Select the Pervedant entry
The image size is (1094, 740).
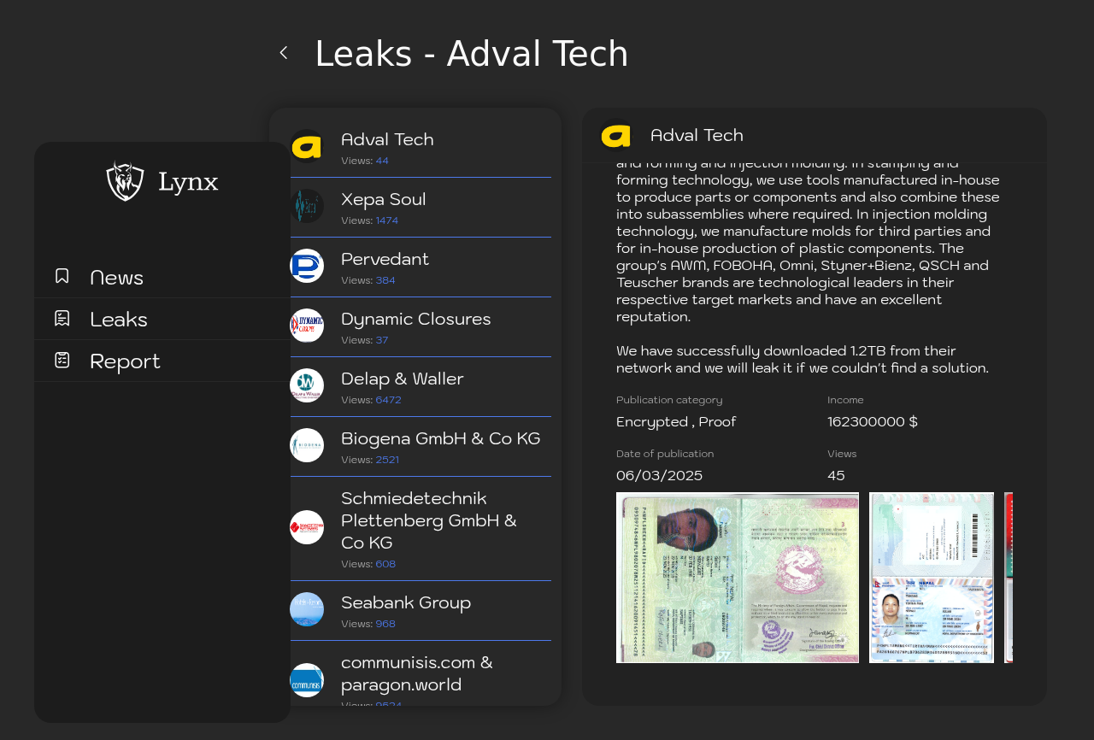(421, 267)
